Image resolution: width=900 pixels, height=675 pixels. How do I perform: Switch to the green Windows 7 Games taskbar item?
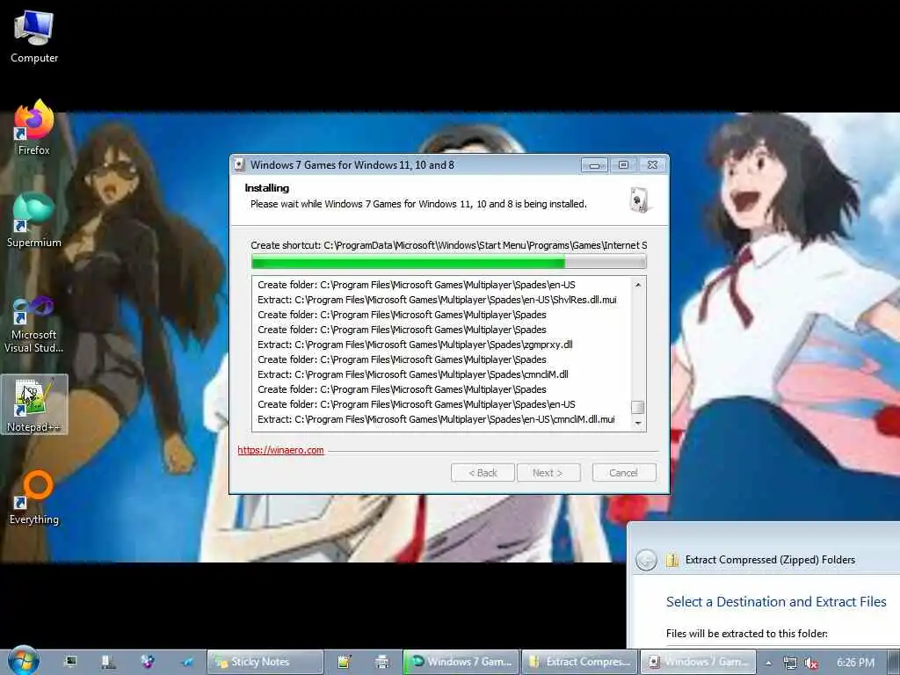pyautogui.click(x=461, y=662)
